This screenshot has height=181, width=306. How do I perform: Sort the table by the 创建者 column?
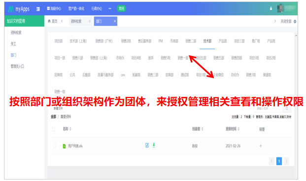[198, 129]
